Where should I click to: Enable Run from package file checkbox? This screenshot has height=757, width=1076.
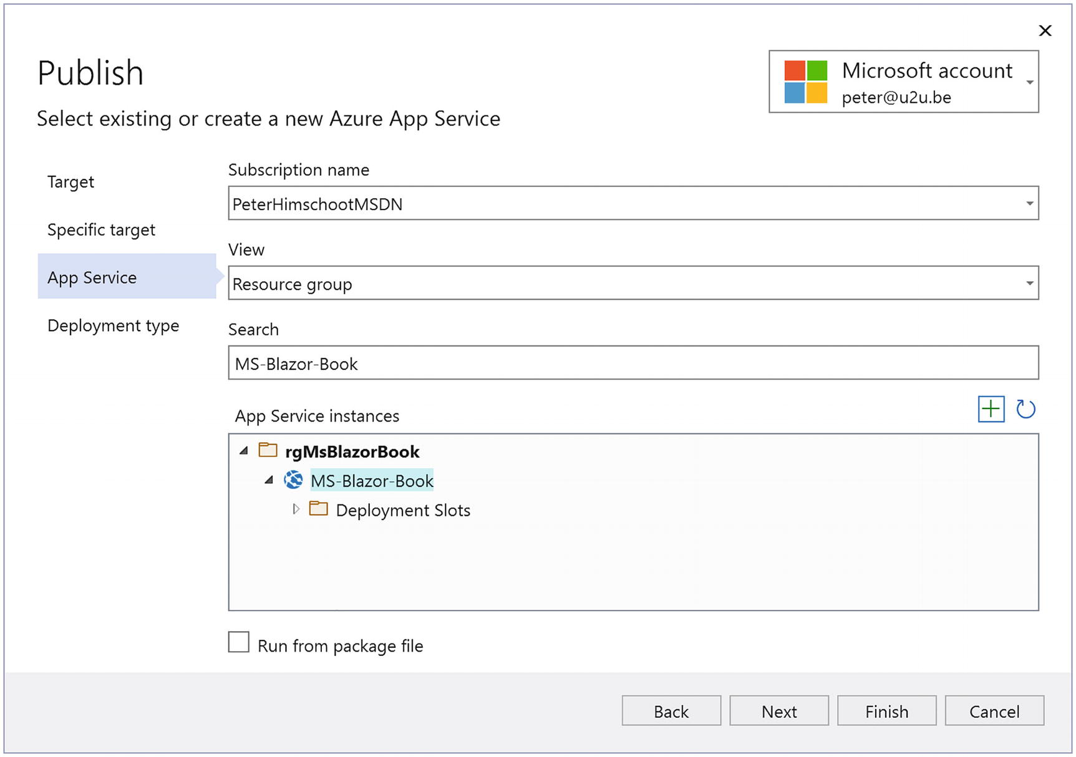pyautogui.click(x=239, y=642)
